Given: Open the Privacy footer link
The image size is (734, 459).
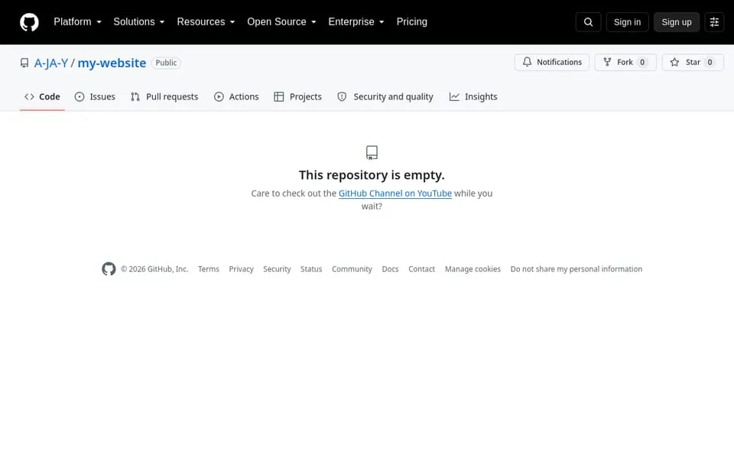Looking at the screenshot, I should click(241, 269).
